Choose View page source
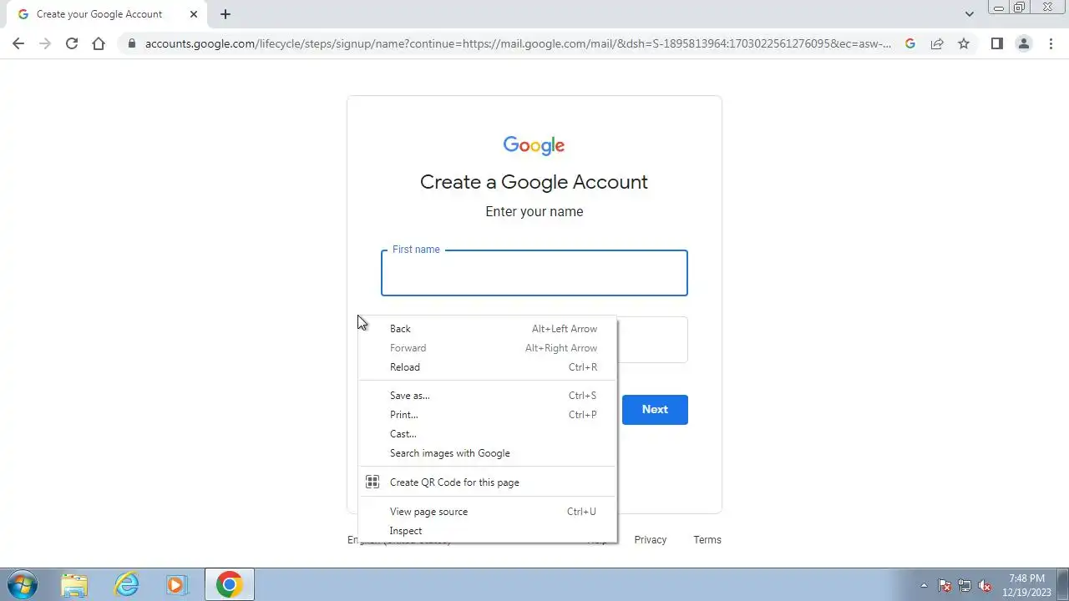The height and width of the screenshot is (601, 1069). (488, 512)
